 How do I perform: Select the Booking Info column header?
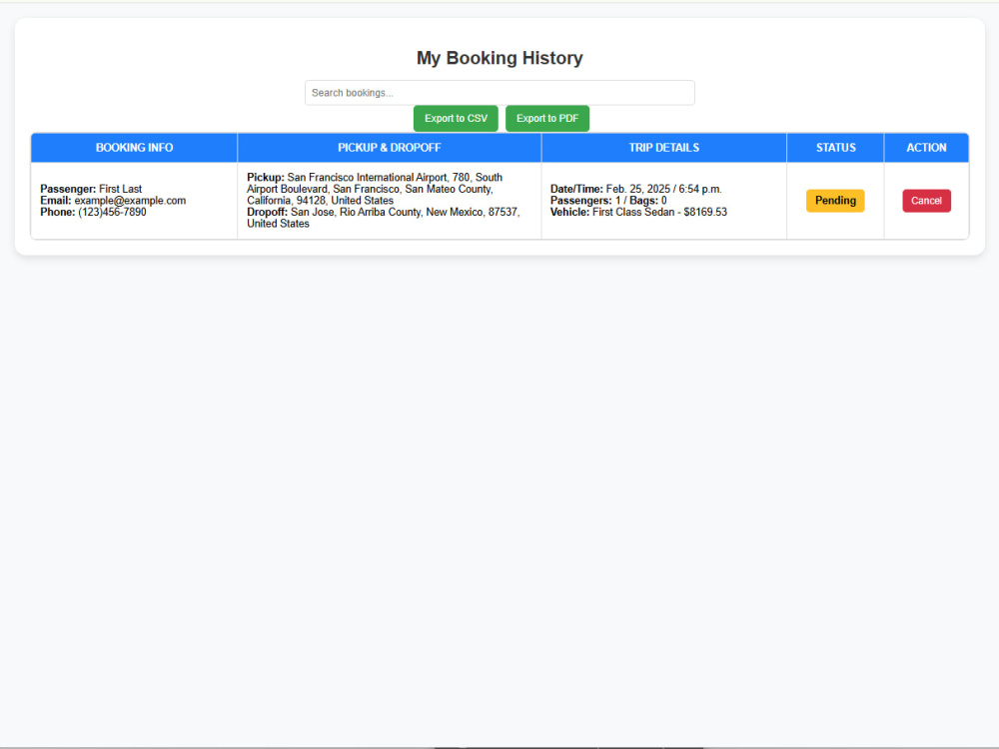coord(134,148)
